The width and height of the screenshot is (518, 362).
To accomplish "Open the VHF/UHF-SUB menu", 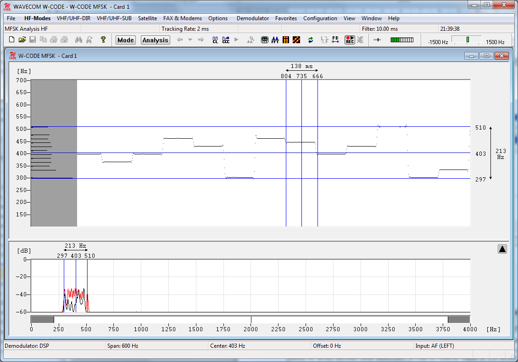I will (x=114, y=18).
